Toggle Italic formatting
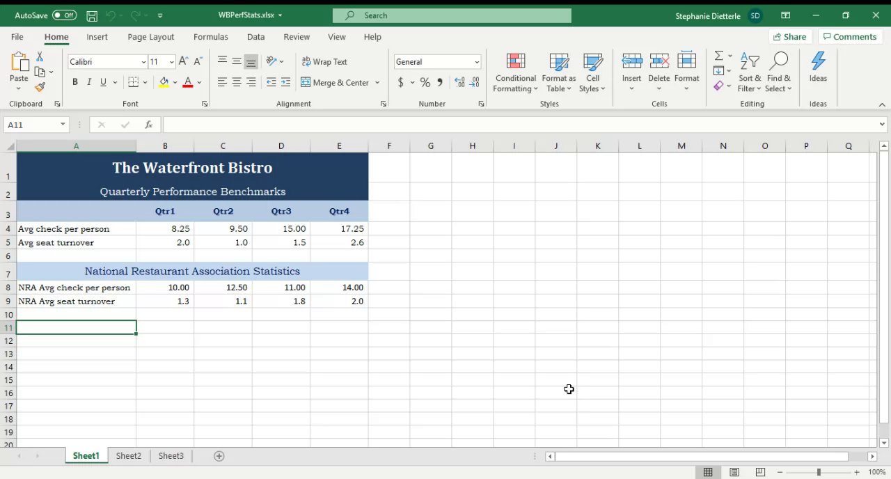This screenshot has height=479, width=891. pyautogui.click(x=89, y=82)
